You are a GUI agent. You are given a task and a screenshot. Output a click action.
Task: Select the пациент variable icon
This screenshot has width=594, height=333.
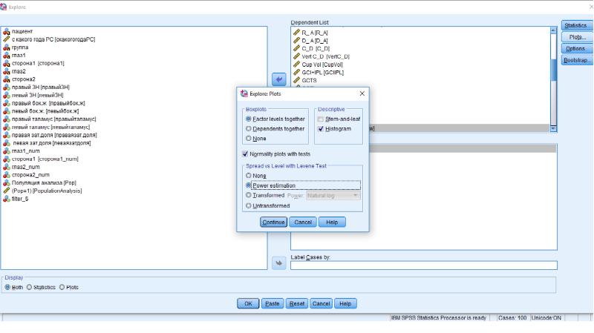point(7,31)
